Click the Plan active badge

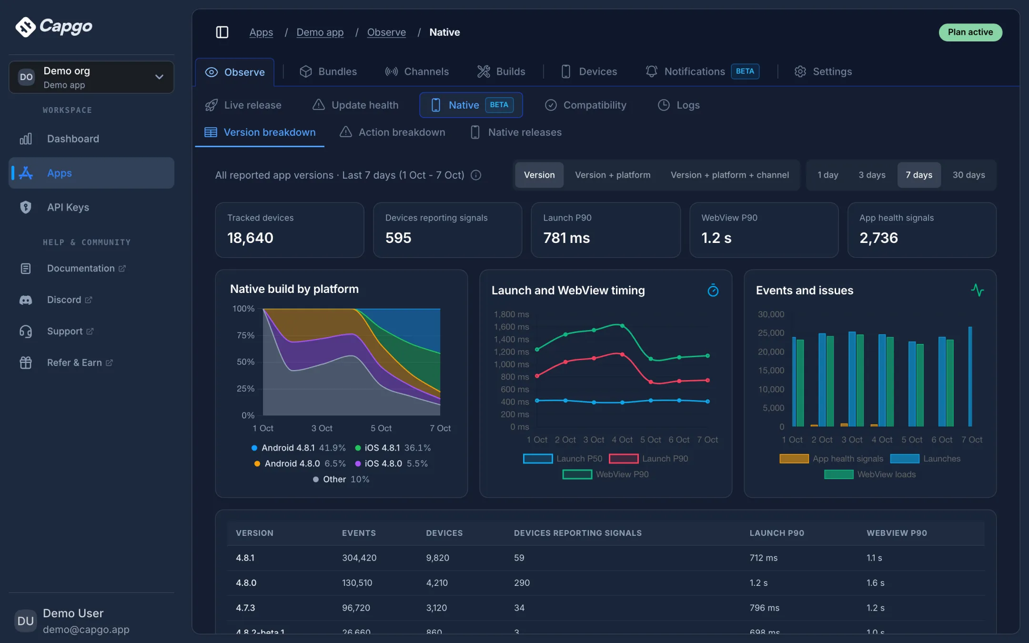pyautogui.click(x=970, y=32)
